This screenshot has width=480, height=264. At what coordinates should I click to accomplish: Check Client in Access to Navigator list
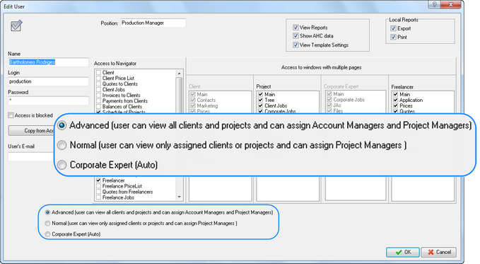pyautogui.click(x=98, y=73)
